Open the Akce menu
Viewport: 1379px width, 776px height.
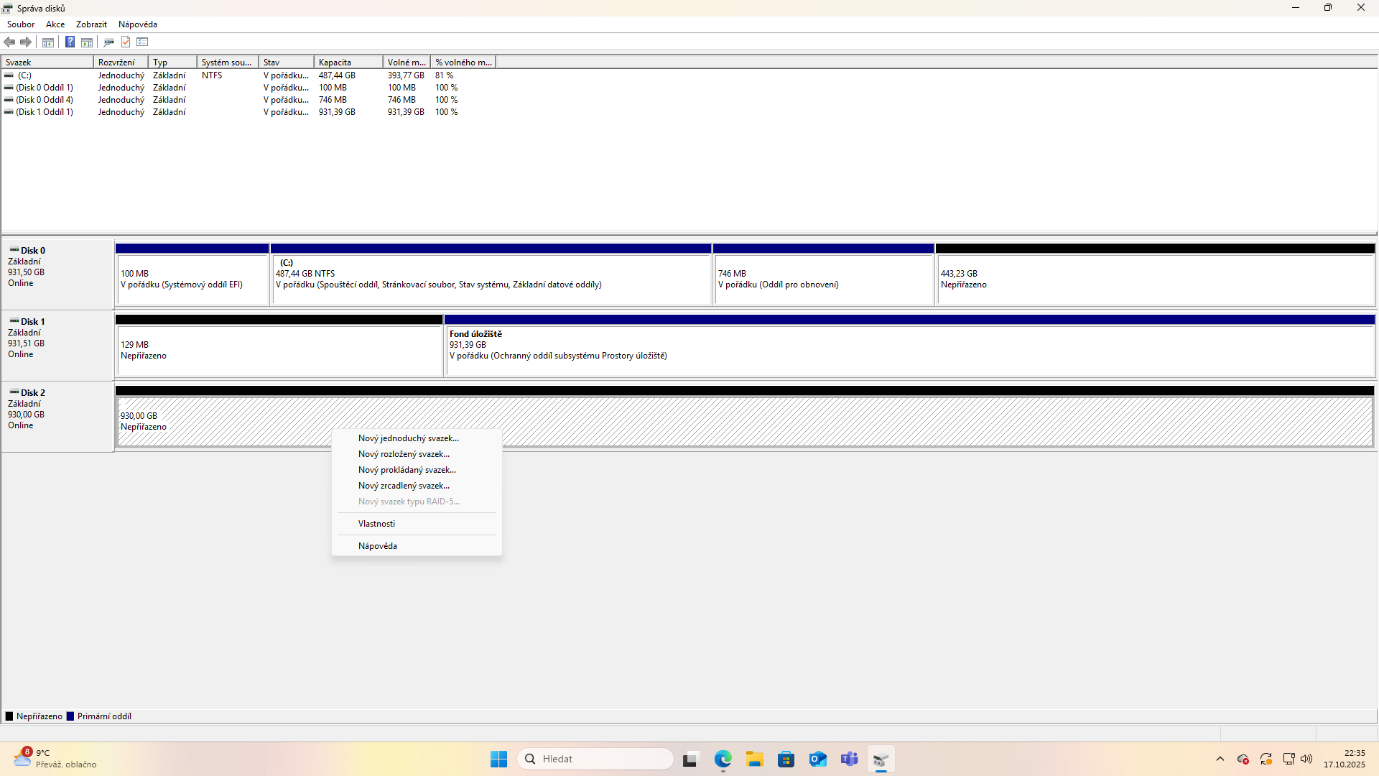coord(55,24)
